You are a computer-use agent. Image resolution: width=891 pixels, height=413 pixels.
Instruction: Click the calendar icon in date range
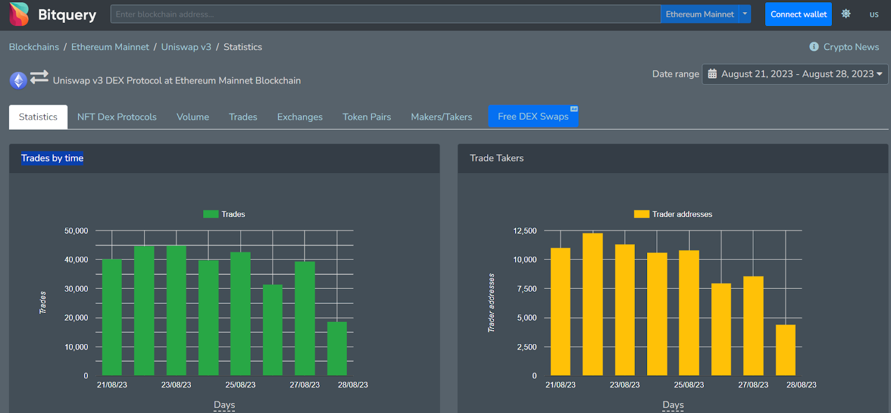click(712, 74)
